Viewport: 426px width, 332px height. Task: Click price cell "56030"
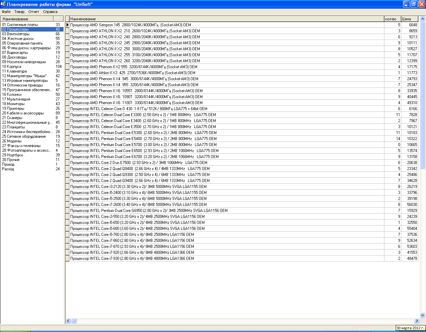click(x=410, y=205)
